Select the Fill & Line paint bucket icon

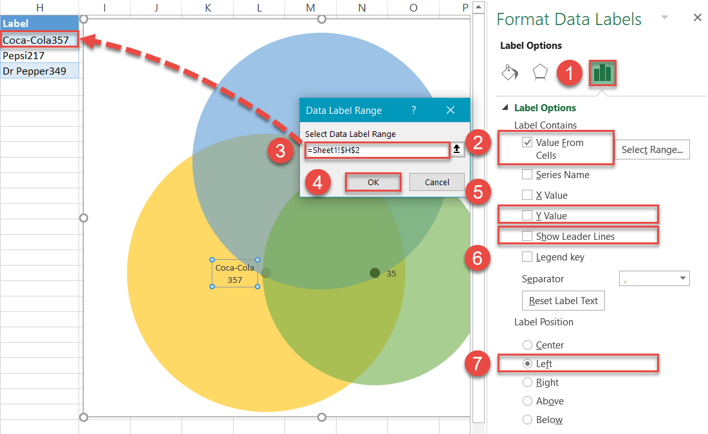[510, 73]
